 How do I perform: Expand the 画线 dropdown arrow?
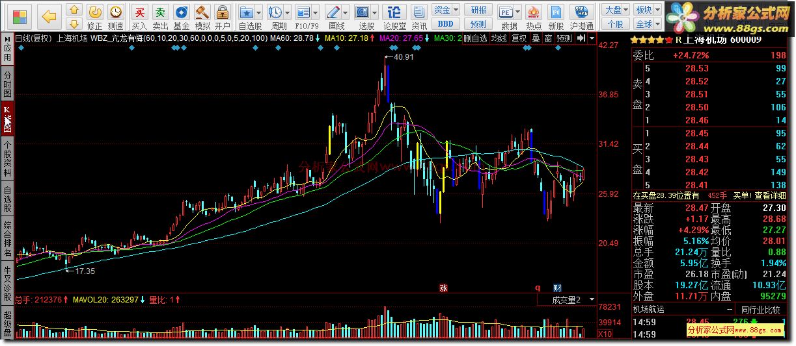click(x=346, y=12)
